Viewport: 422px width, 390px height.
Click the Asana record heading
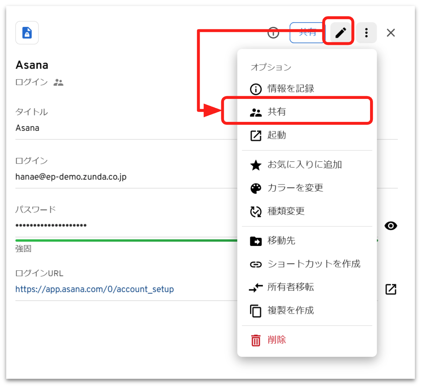point(32,65)
